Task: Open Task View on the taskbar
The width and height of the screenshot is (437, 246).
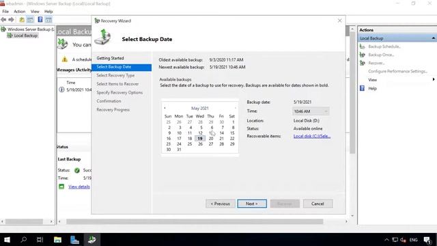Action: [40, 240]
